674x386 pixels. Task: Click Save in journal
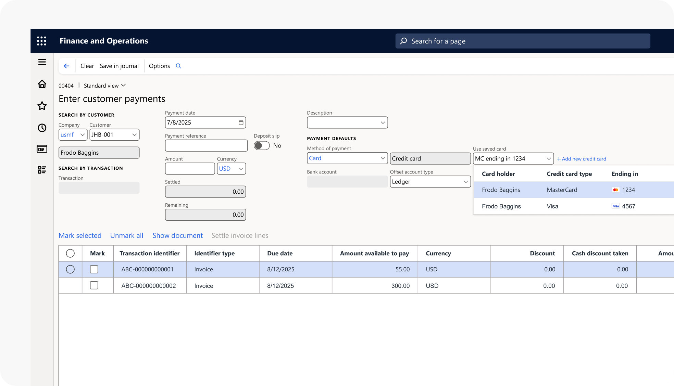(119, 66)
